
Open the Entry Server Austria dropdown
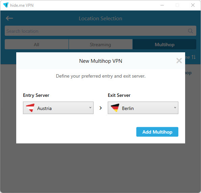58,108
